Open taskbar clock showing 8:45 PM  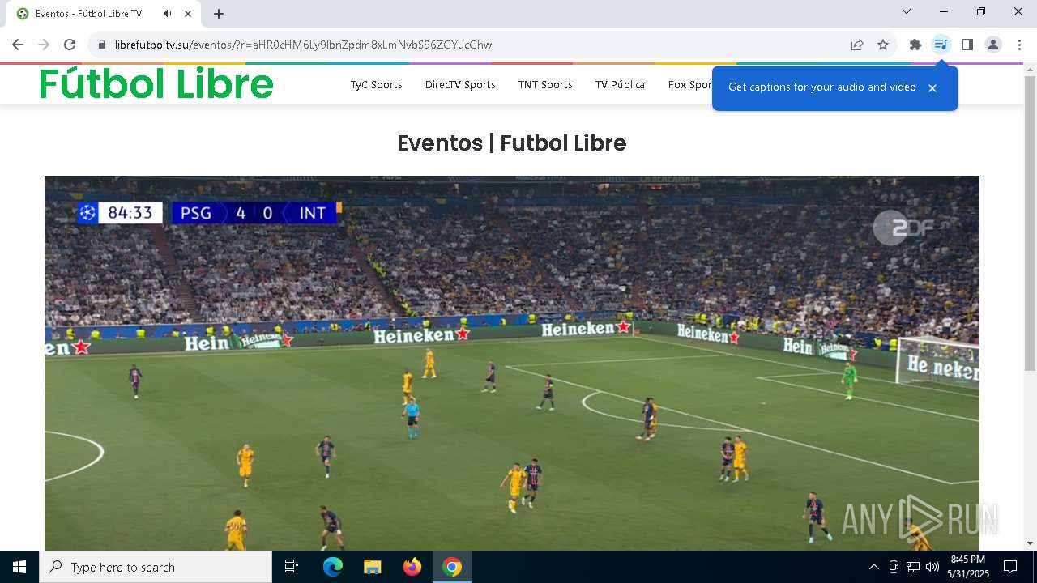click(x=968, y=567)
